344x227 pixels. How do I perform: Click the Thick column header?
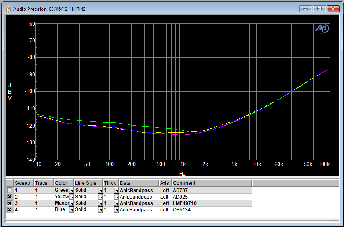(x=111, y=183)
